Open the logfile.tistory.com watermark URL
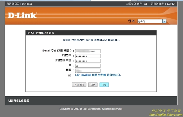Screen dimensions: 183x117 (166, 115)
